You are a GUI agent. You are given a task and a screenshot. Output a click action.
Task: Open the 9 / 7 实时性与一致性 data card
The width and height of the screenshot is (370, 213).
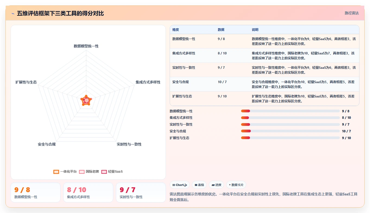141,192
